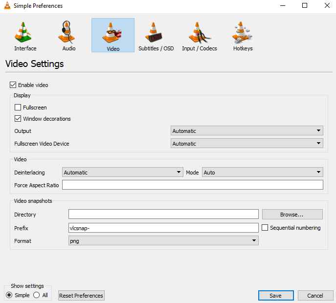This screenshot has width=336, height=303.
Task: Minimize the Simple Preferences window
Action: click(x=283, y=5)
